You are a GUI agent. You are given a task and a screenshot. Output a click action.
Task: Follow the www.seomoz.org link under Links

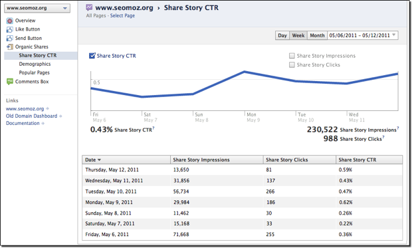[x=25, y=108]
